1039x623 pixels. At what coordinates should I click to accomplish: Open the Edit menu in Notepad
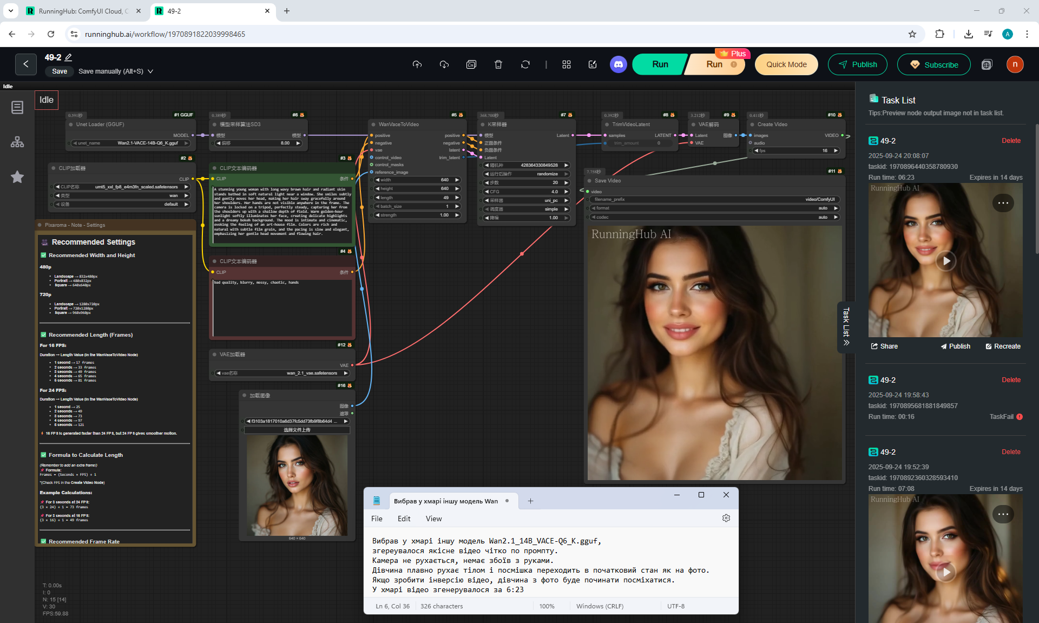[404, 519]
